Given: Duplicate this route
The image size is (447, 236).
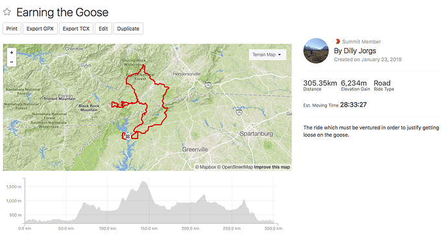Looking at the screenshot, I should [x=128, y=29].
